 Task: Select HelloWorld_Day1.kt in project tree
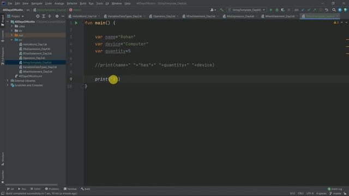tap(35, 45)
